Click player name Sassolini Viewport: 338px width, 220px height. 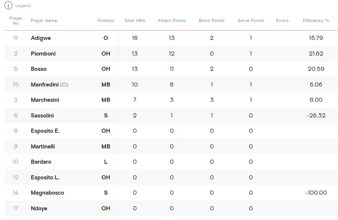pos(42,116)
